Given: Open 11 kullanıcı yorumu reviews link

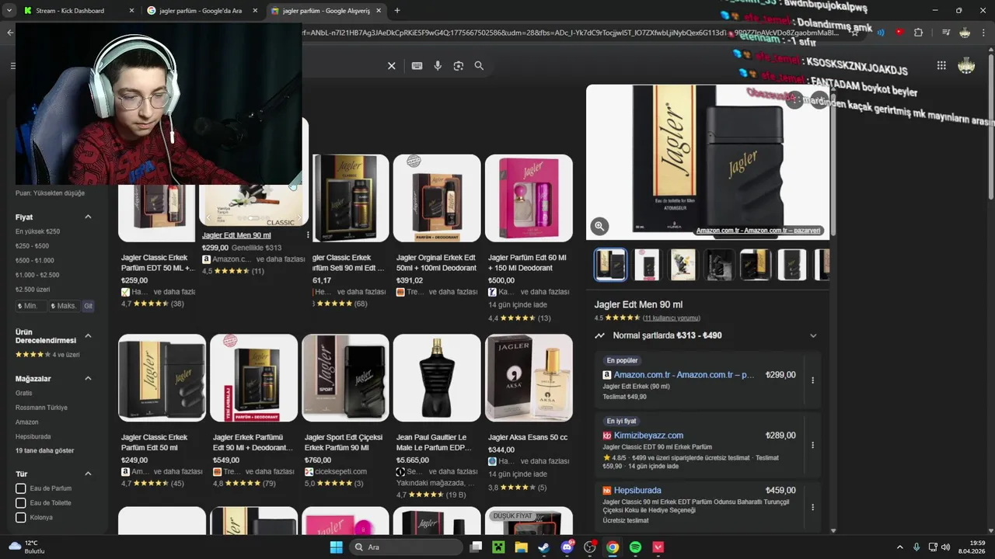Looking at the screenshot, I should (x=672, y=318).
